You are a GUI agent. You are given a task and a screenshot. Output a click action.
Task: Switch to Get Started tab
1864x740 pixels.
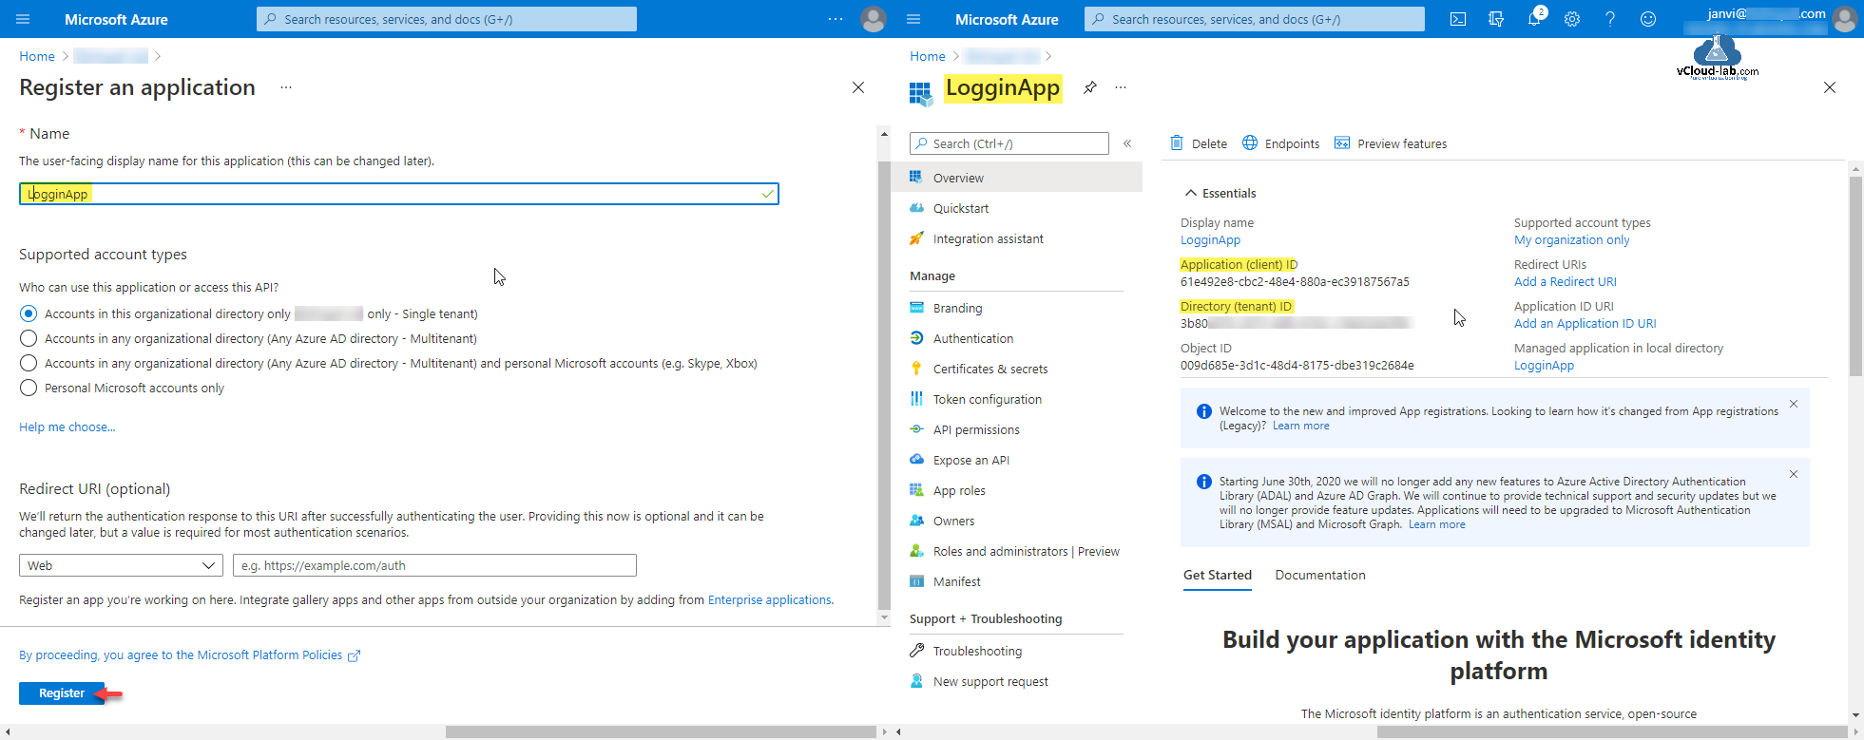click(x=1217, y=575)
